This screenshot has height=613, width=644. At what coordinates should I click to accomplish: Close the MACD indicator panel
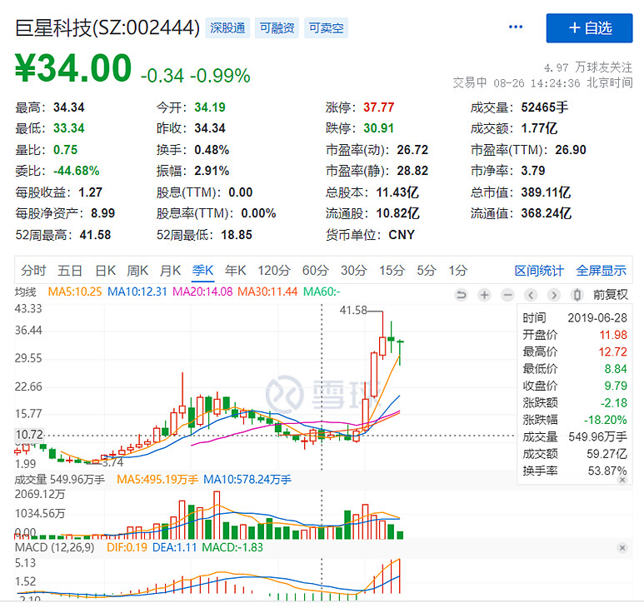pyautogui.click(x=622, y=547)
